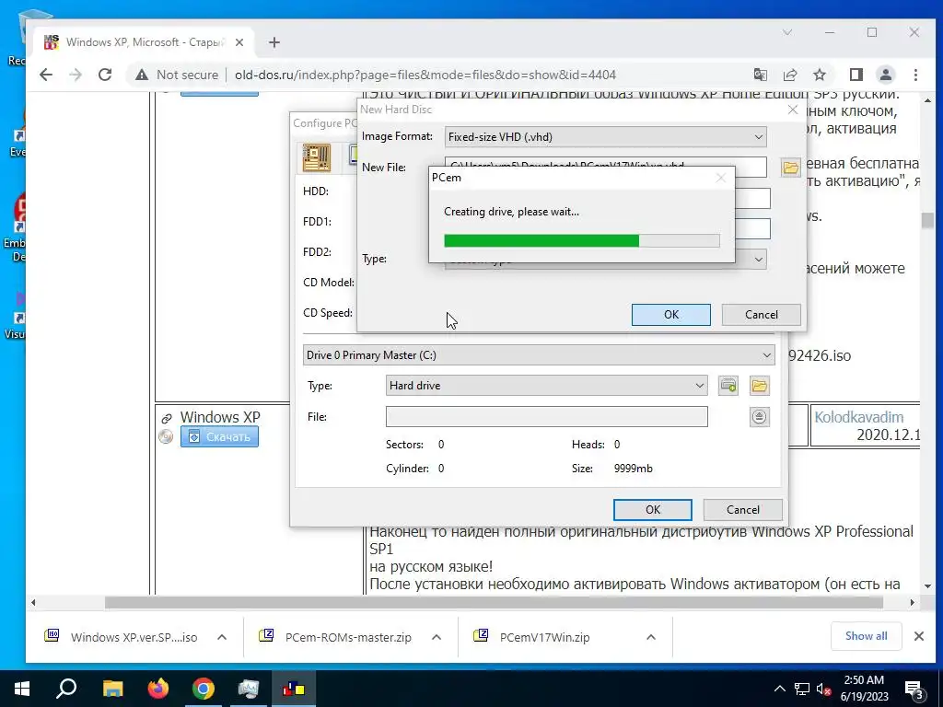Click the muted volume tray icon
943x707 pixels.
point(823,689)
